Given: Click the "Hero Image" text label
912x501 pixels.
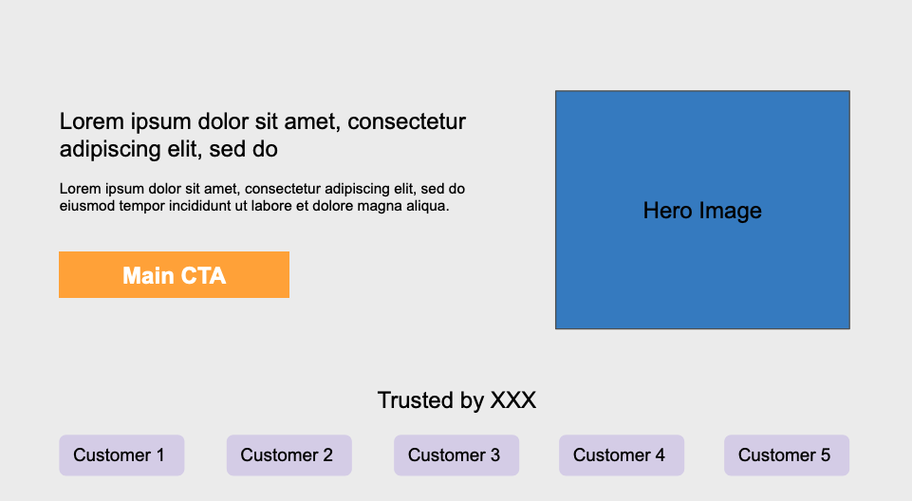Looking at the screenshot, I should pos(702,211).
